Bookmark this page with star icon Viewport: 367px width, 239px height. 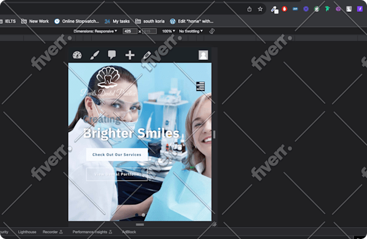pyautogui.click(x=260, y=9)
